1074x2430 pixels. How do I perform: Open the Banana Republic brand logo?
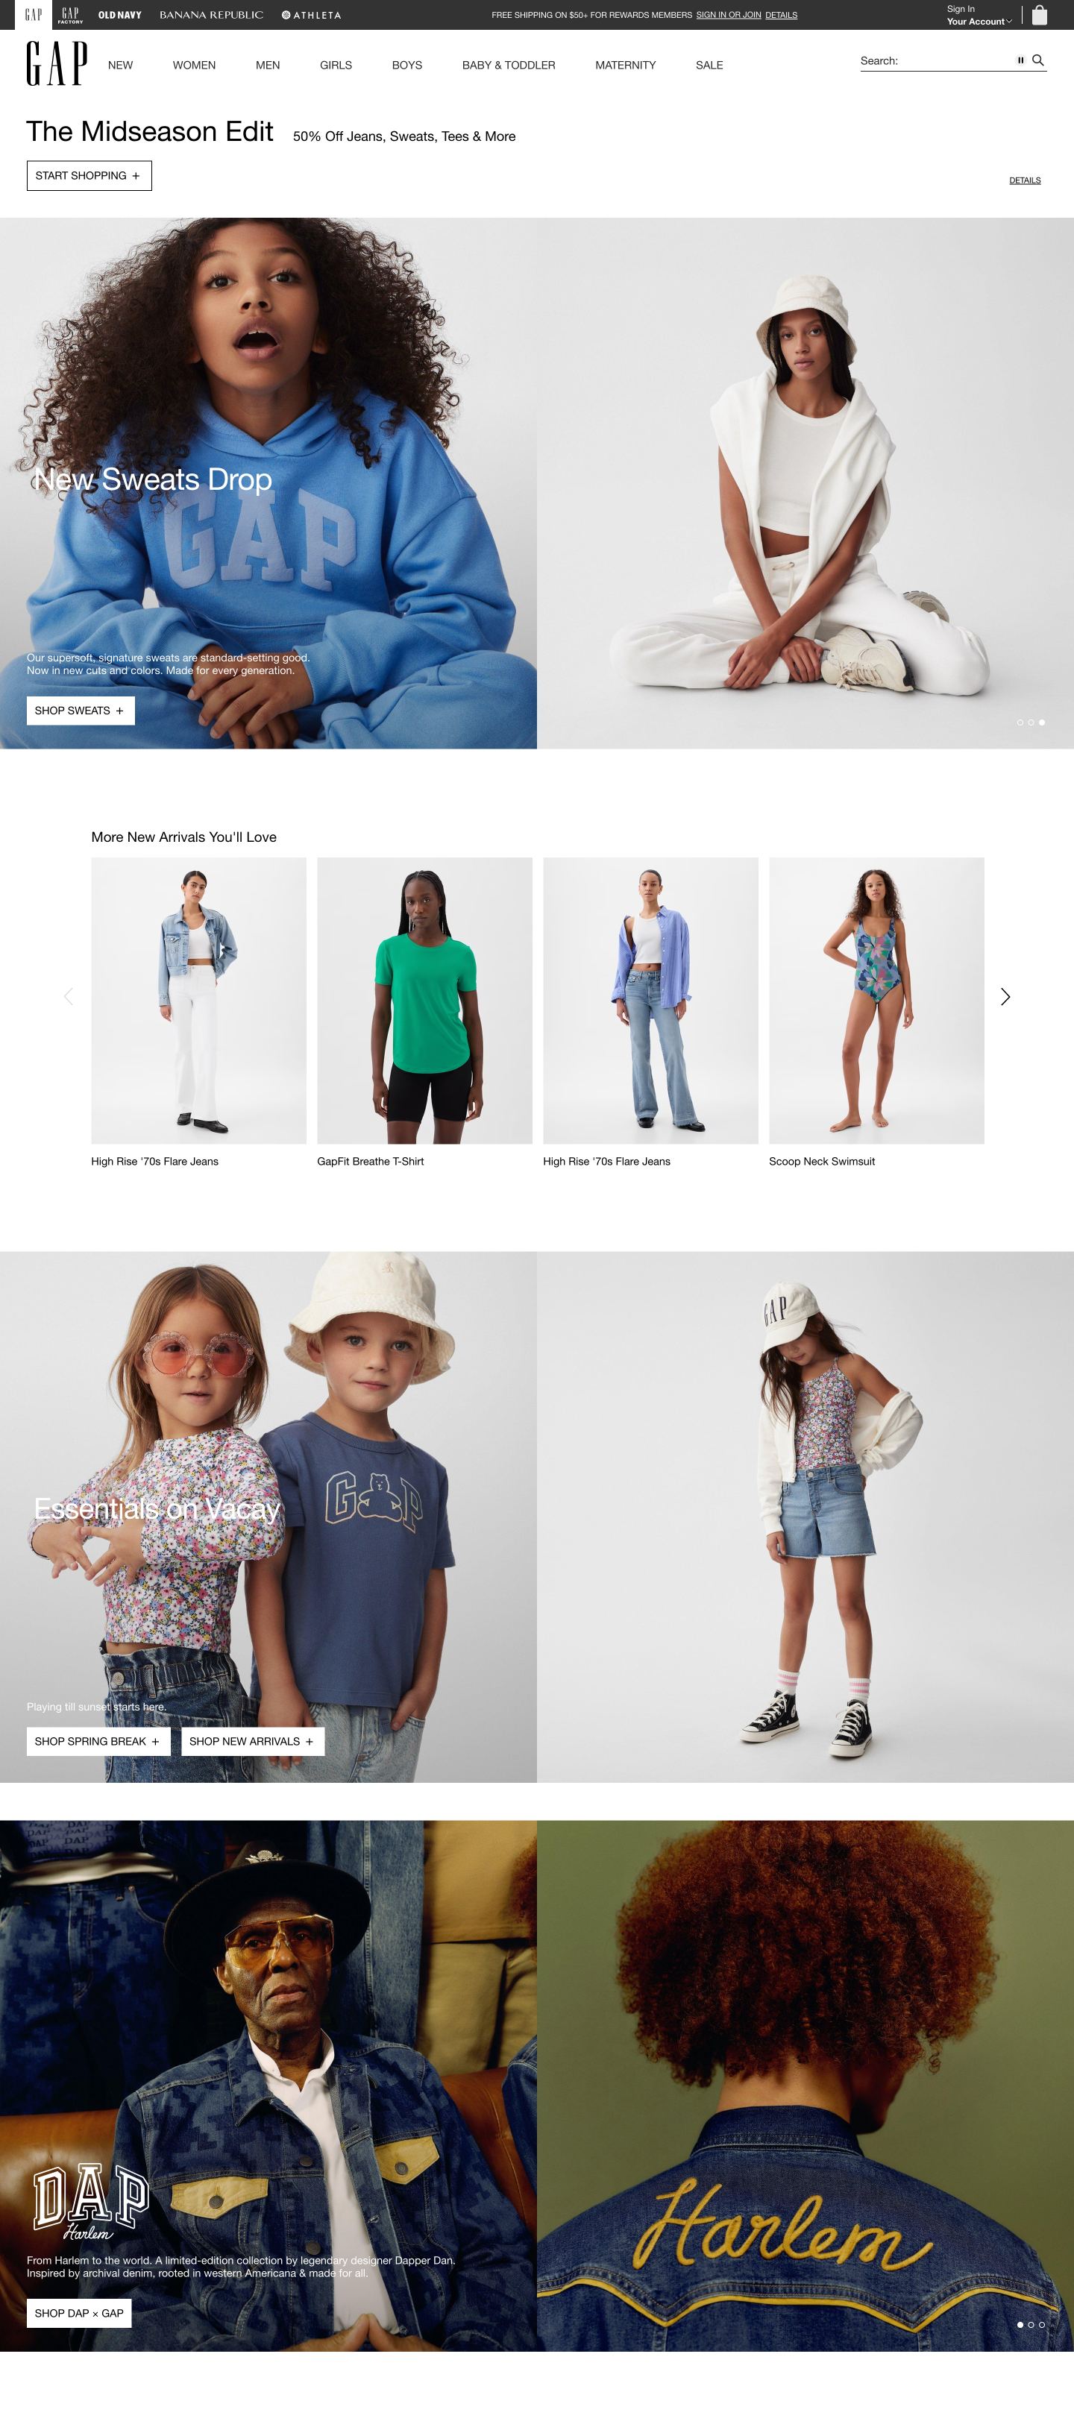tap(211, 15)
